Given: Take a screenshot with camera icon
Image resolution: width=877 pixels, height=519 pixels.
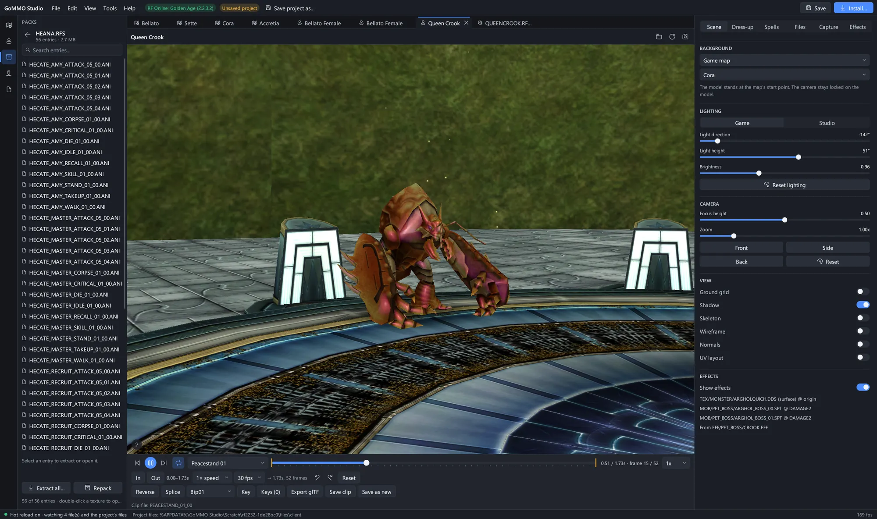Looking at the screenshot, I should [x=685, y=37].
